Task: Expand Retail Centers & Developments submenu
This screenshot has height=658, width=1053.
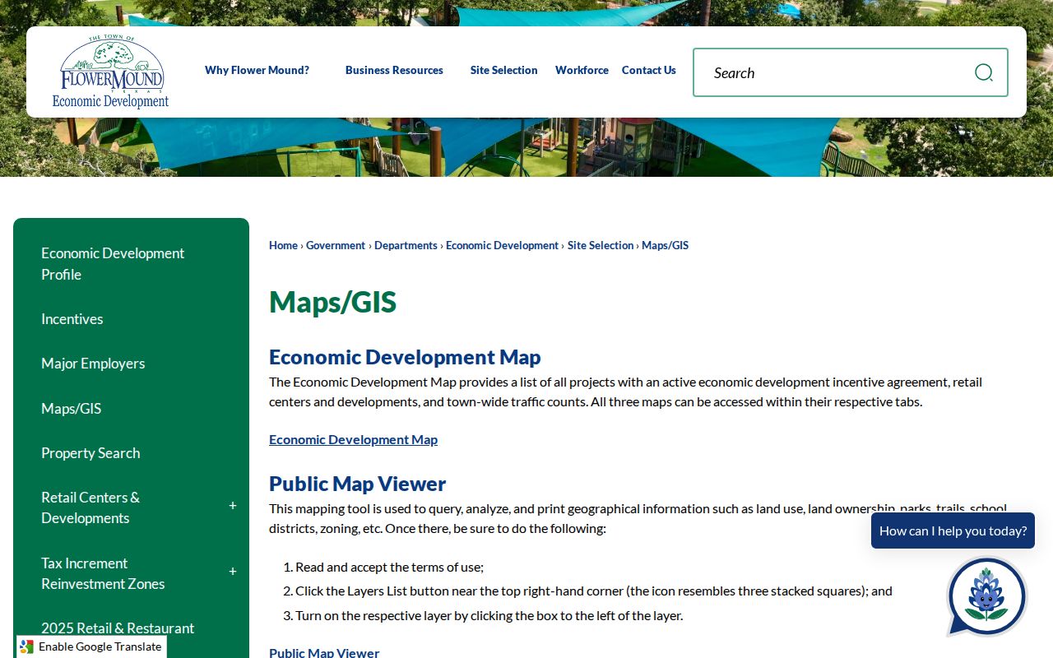Action: pos(233,506)
